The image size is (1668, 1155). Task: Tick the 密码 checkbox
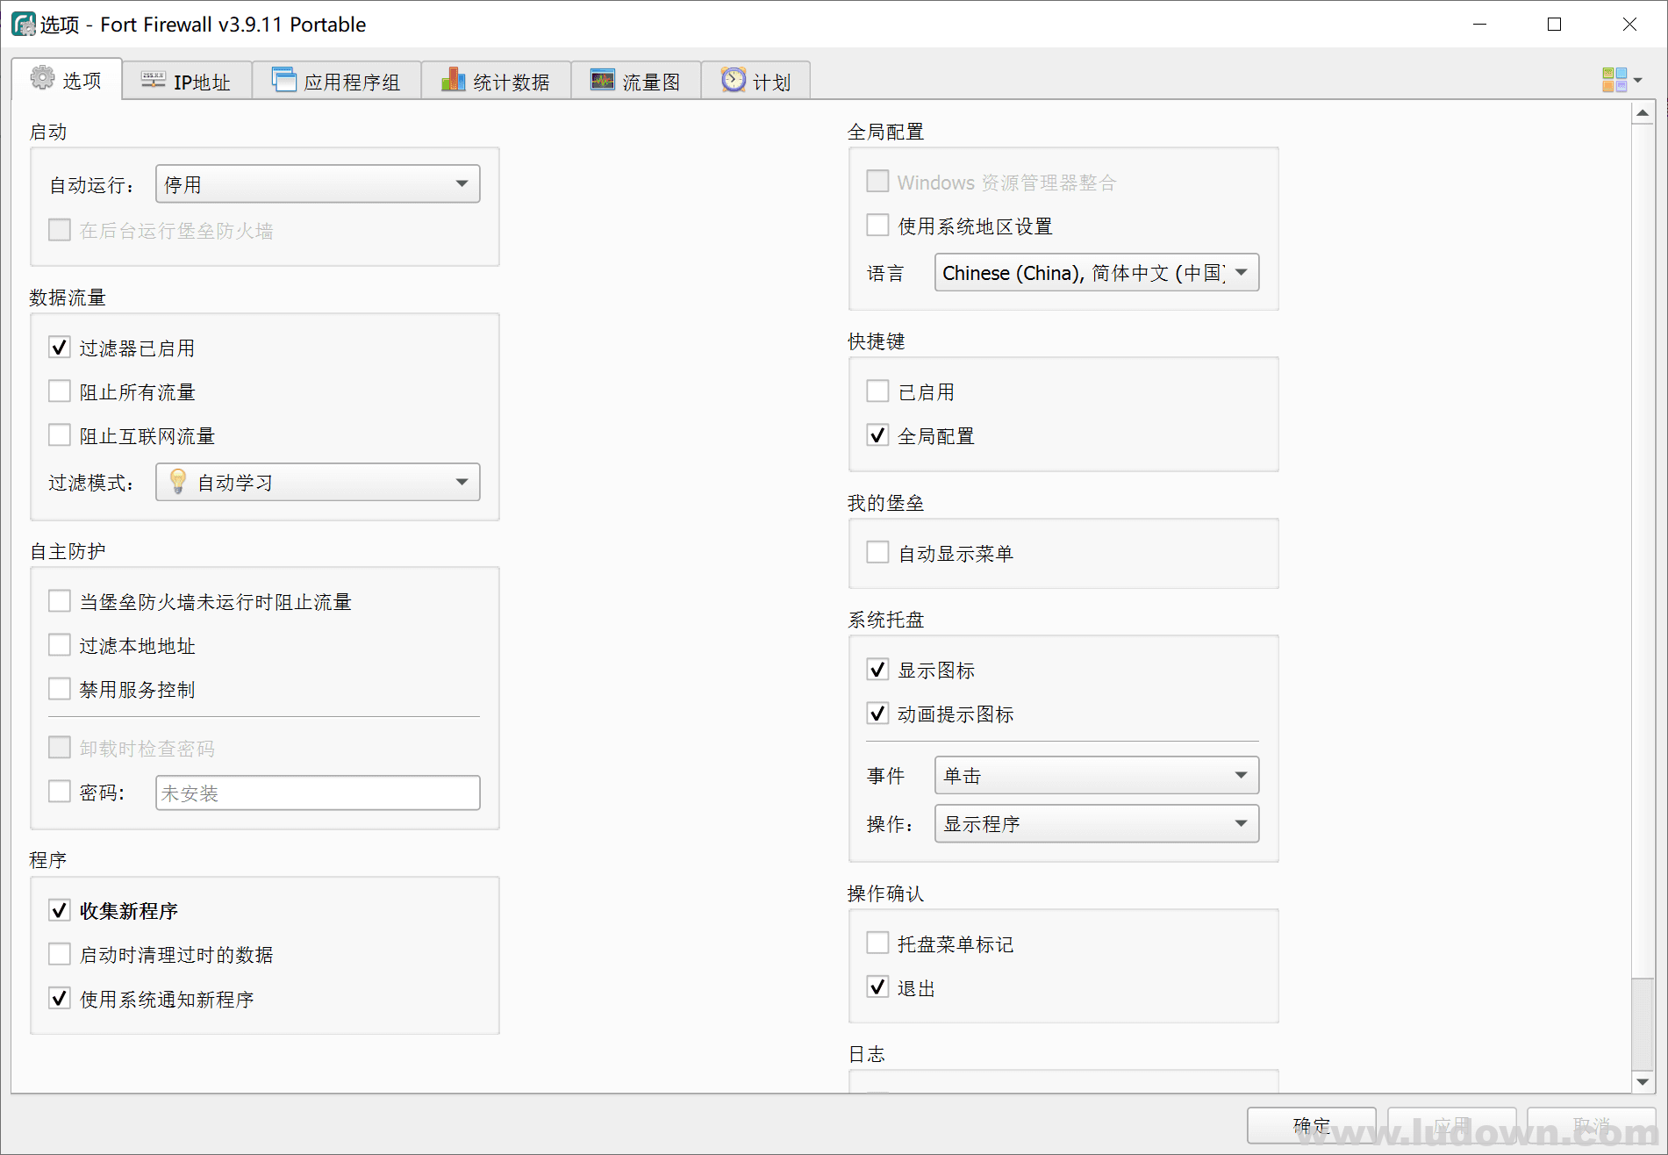pos(60,792)
